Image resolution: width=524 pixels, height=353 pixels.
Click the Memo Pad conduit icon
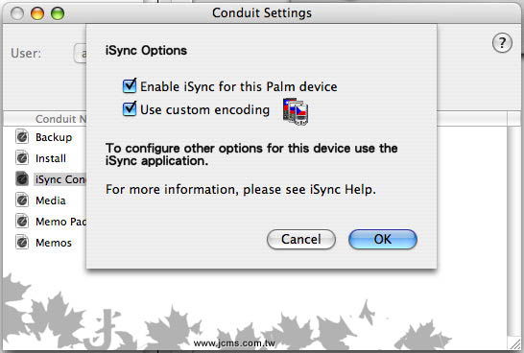(x=22, y=222)
